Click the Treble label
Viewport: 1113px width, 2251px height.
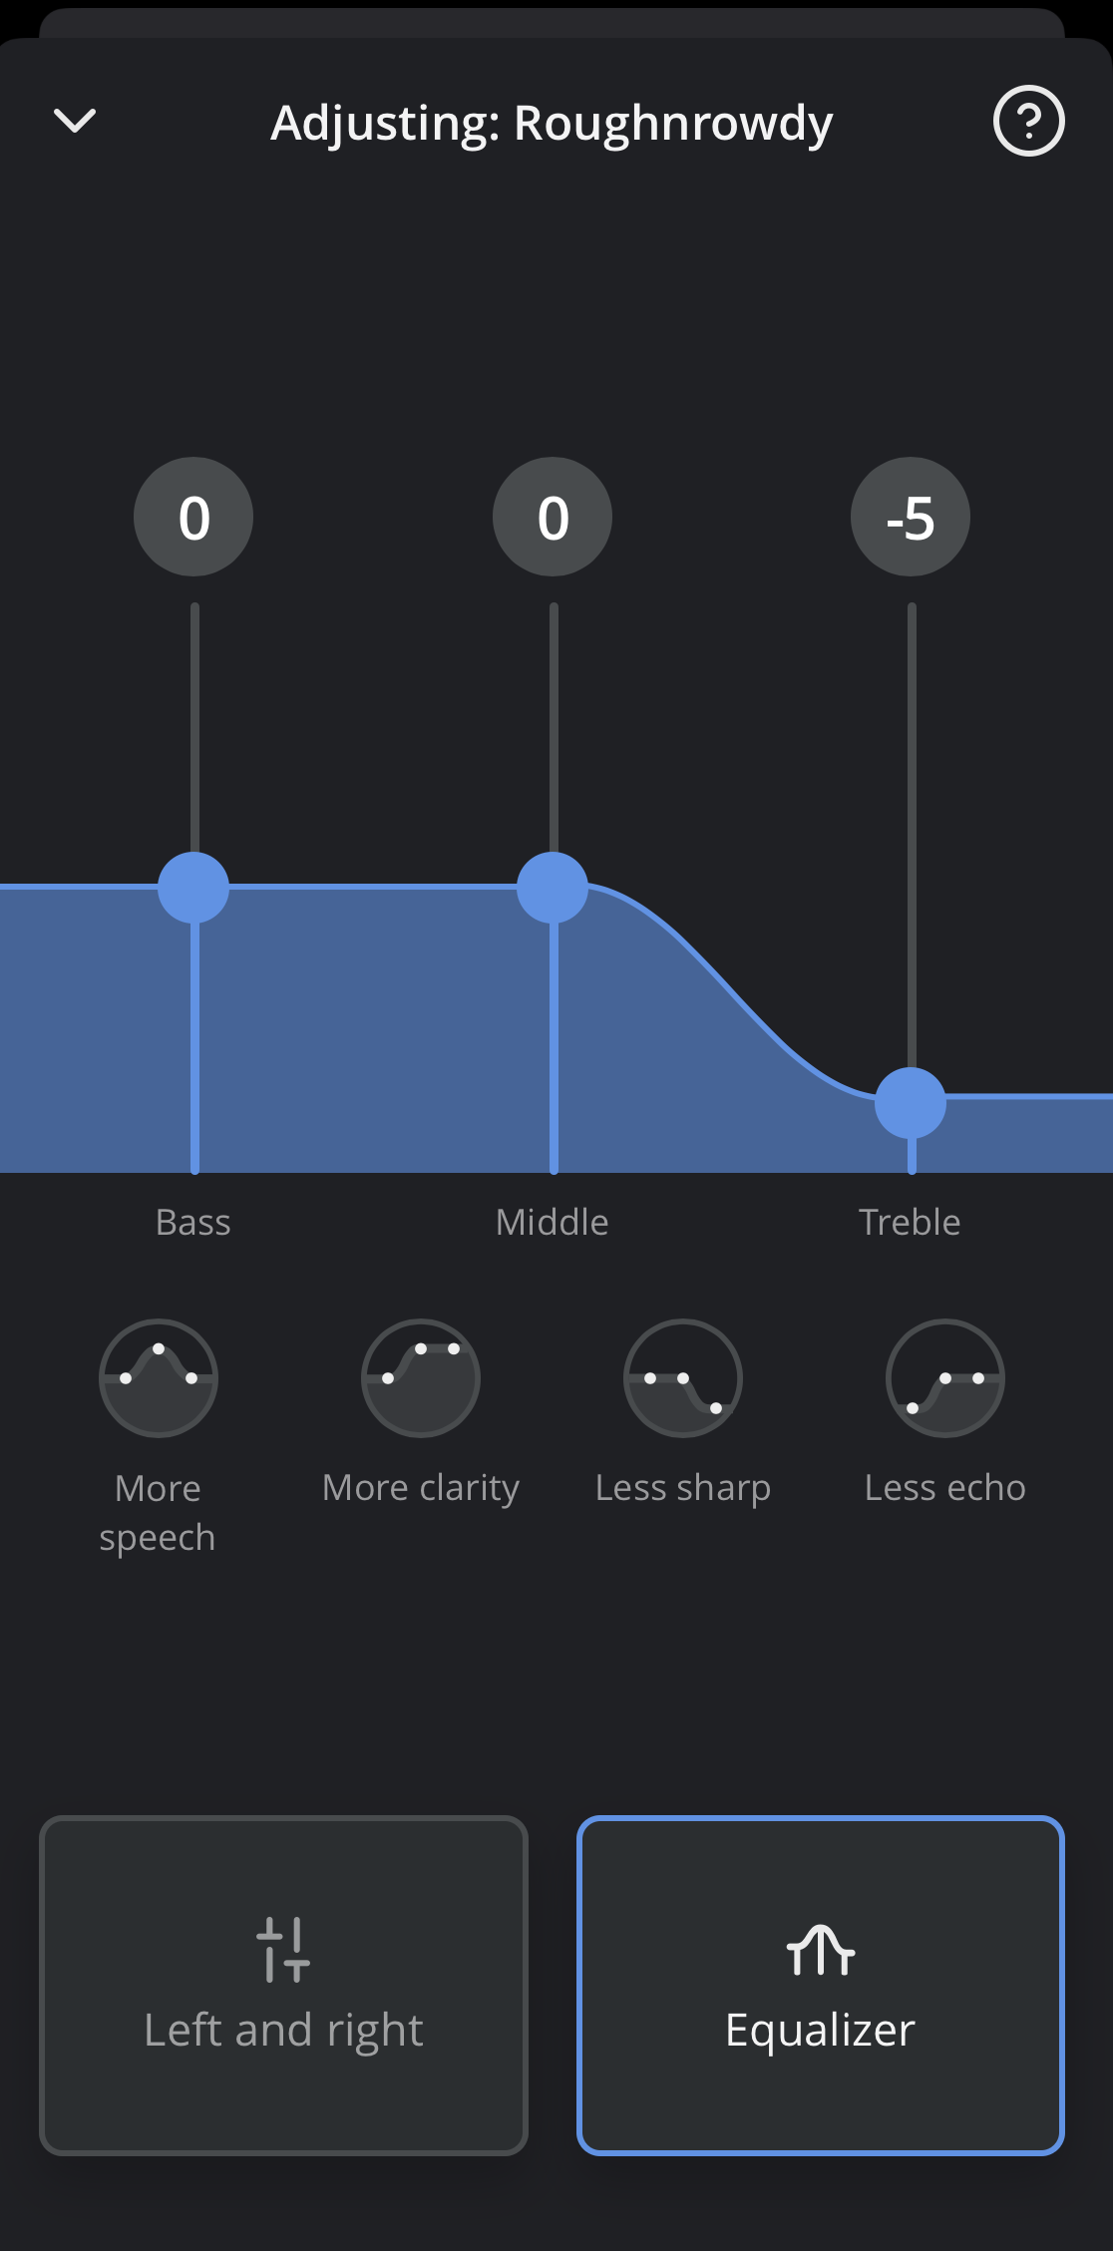[910, 1222]
